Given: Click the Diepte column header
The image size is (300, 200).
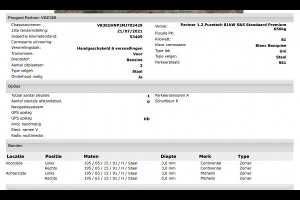Looking at the screenshot, I should tap(168, 156).
